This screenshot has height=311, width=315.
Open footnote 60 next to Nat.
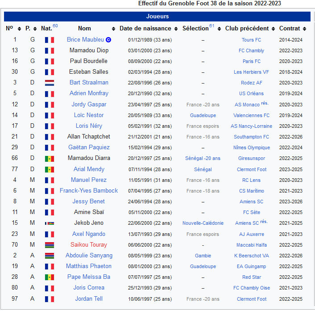55,26
